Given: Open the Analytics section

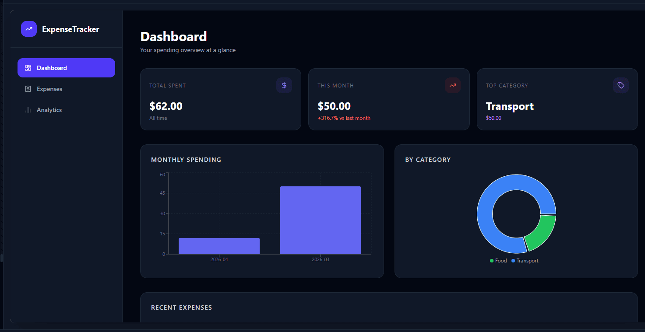Looking at the screenshot, I should pos(66,110).
